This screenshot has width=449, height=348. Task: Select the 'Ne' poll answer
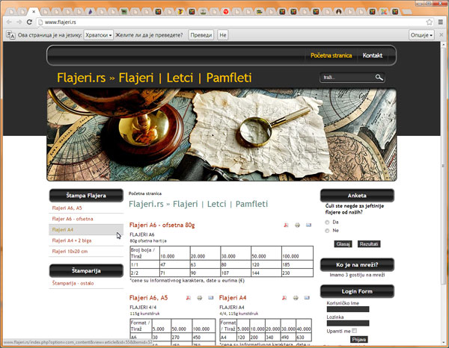(328, 231)
